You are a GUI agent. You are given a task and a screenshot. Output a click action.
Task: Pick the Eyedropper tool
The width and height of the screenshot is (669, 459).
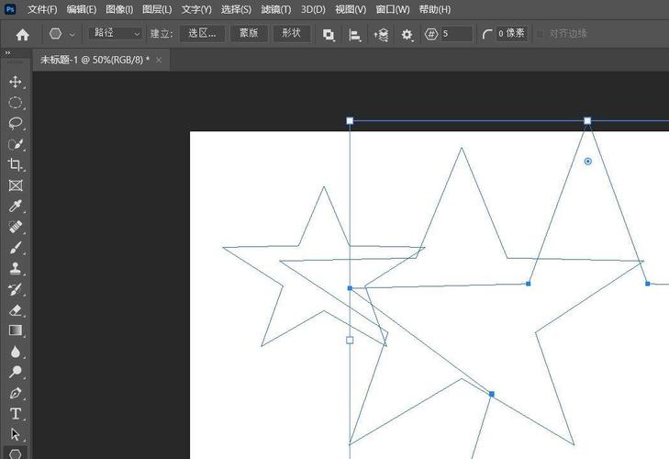(x=16, y=207)
